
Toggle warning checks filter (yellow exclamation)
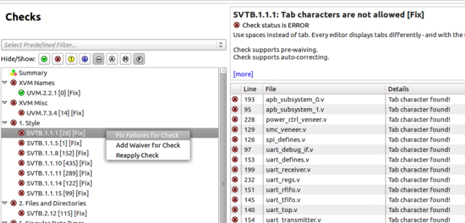[72, 59]
